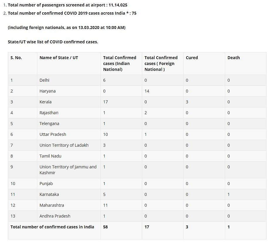Click the 'Name of State / UT' header
280x243 pixels.
pos(59,58)
